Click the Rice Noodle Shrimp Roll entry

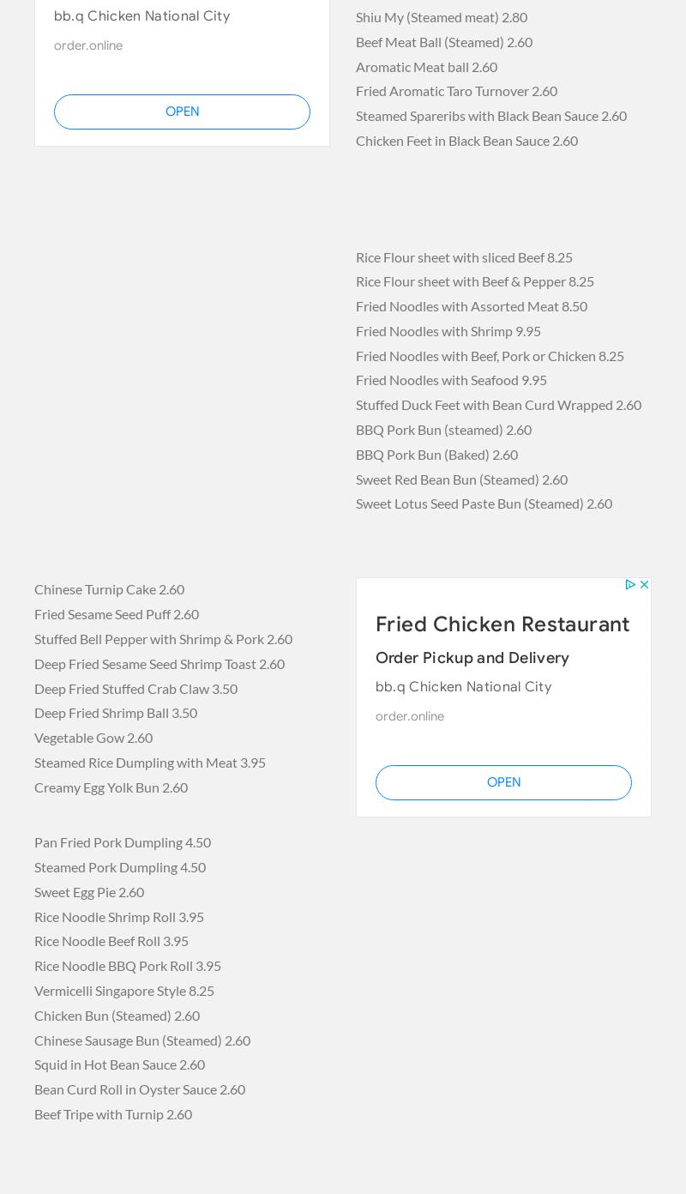(119, 917)
